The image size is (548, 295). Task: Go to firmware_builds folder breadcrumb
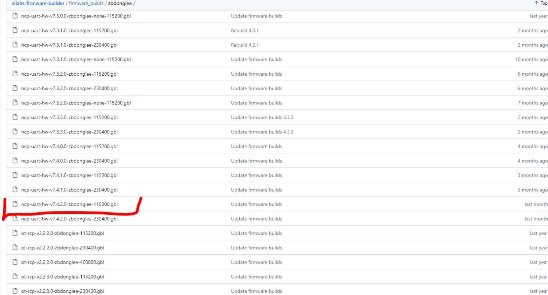[x=86, y=3]
